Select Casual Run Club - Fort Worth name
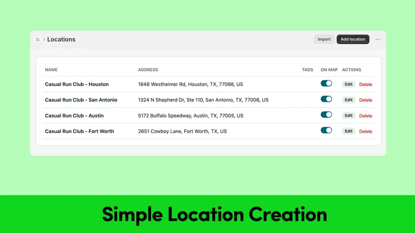 click(x=79, y=132)
